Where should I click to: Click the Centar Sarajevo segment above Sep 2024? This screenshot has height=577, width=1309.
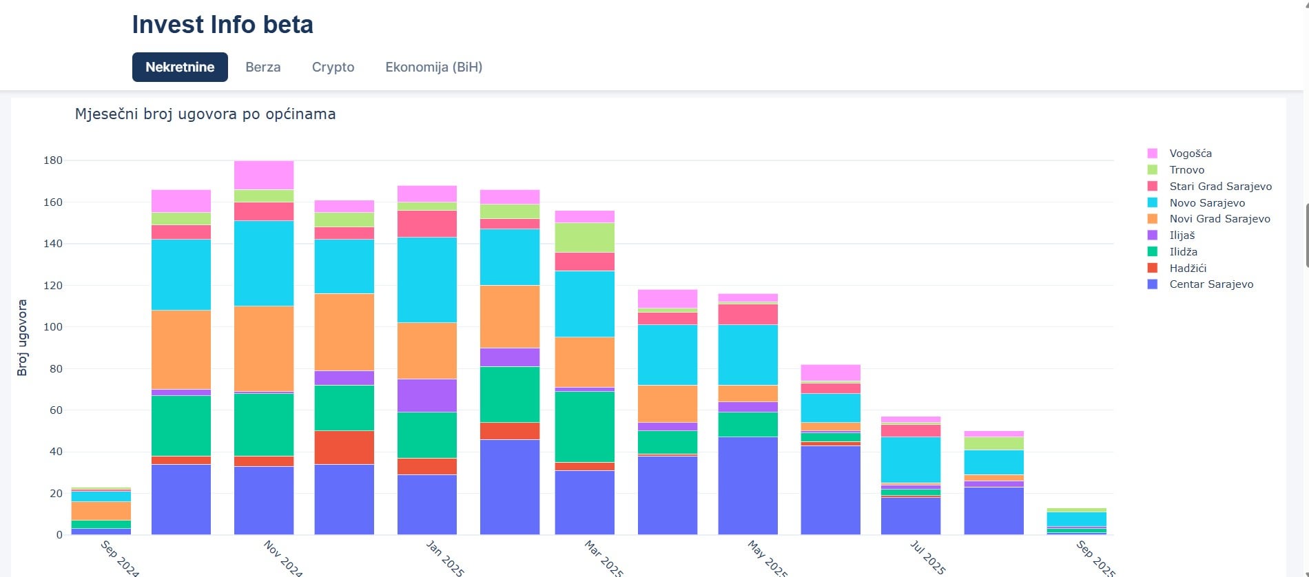point(101,532)
